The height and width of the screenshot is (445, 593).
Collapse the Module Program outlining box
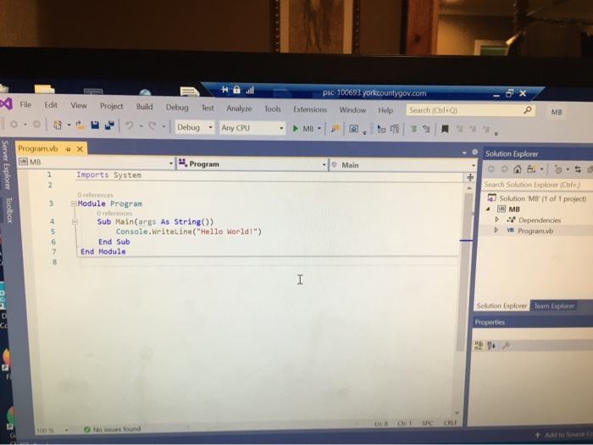(75, 204)
